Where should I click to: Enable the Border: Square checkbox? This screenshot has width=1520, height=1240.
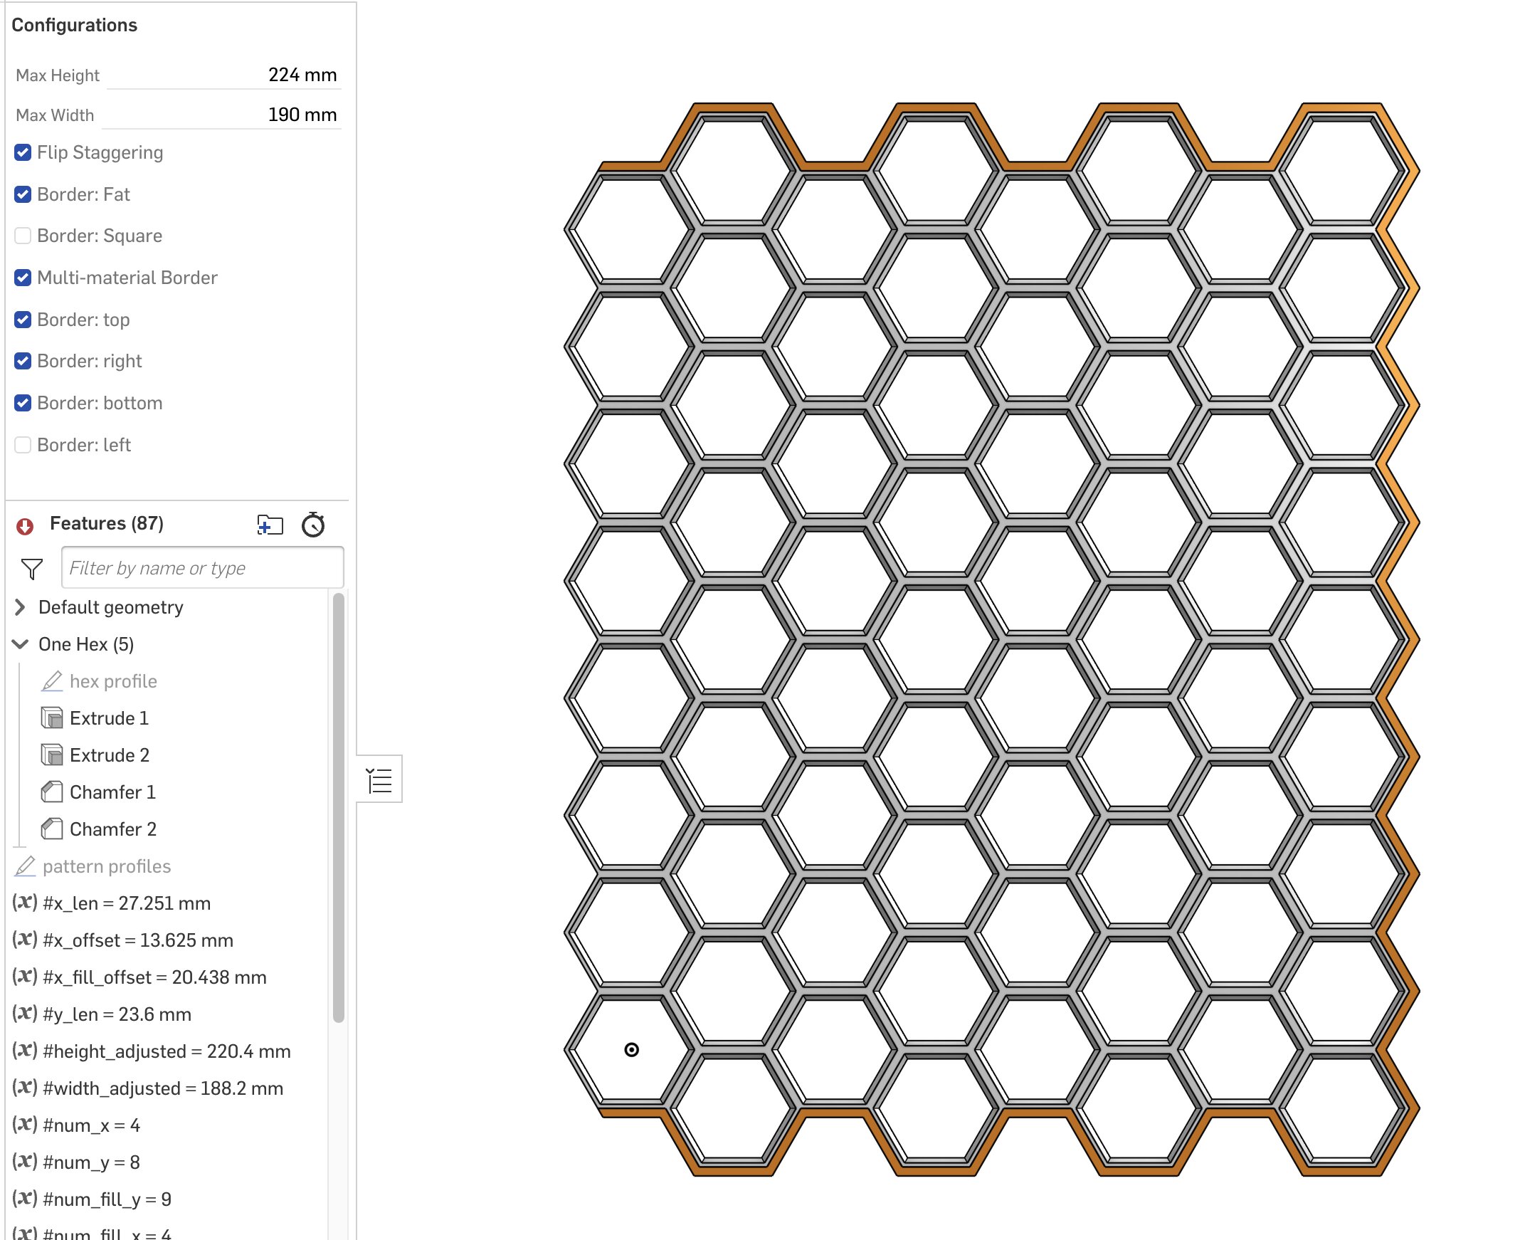click(x=23, y=236)
